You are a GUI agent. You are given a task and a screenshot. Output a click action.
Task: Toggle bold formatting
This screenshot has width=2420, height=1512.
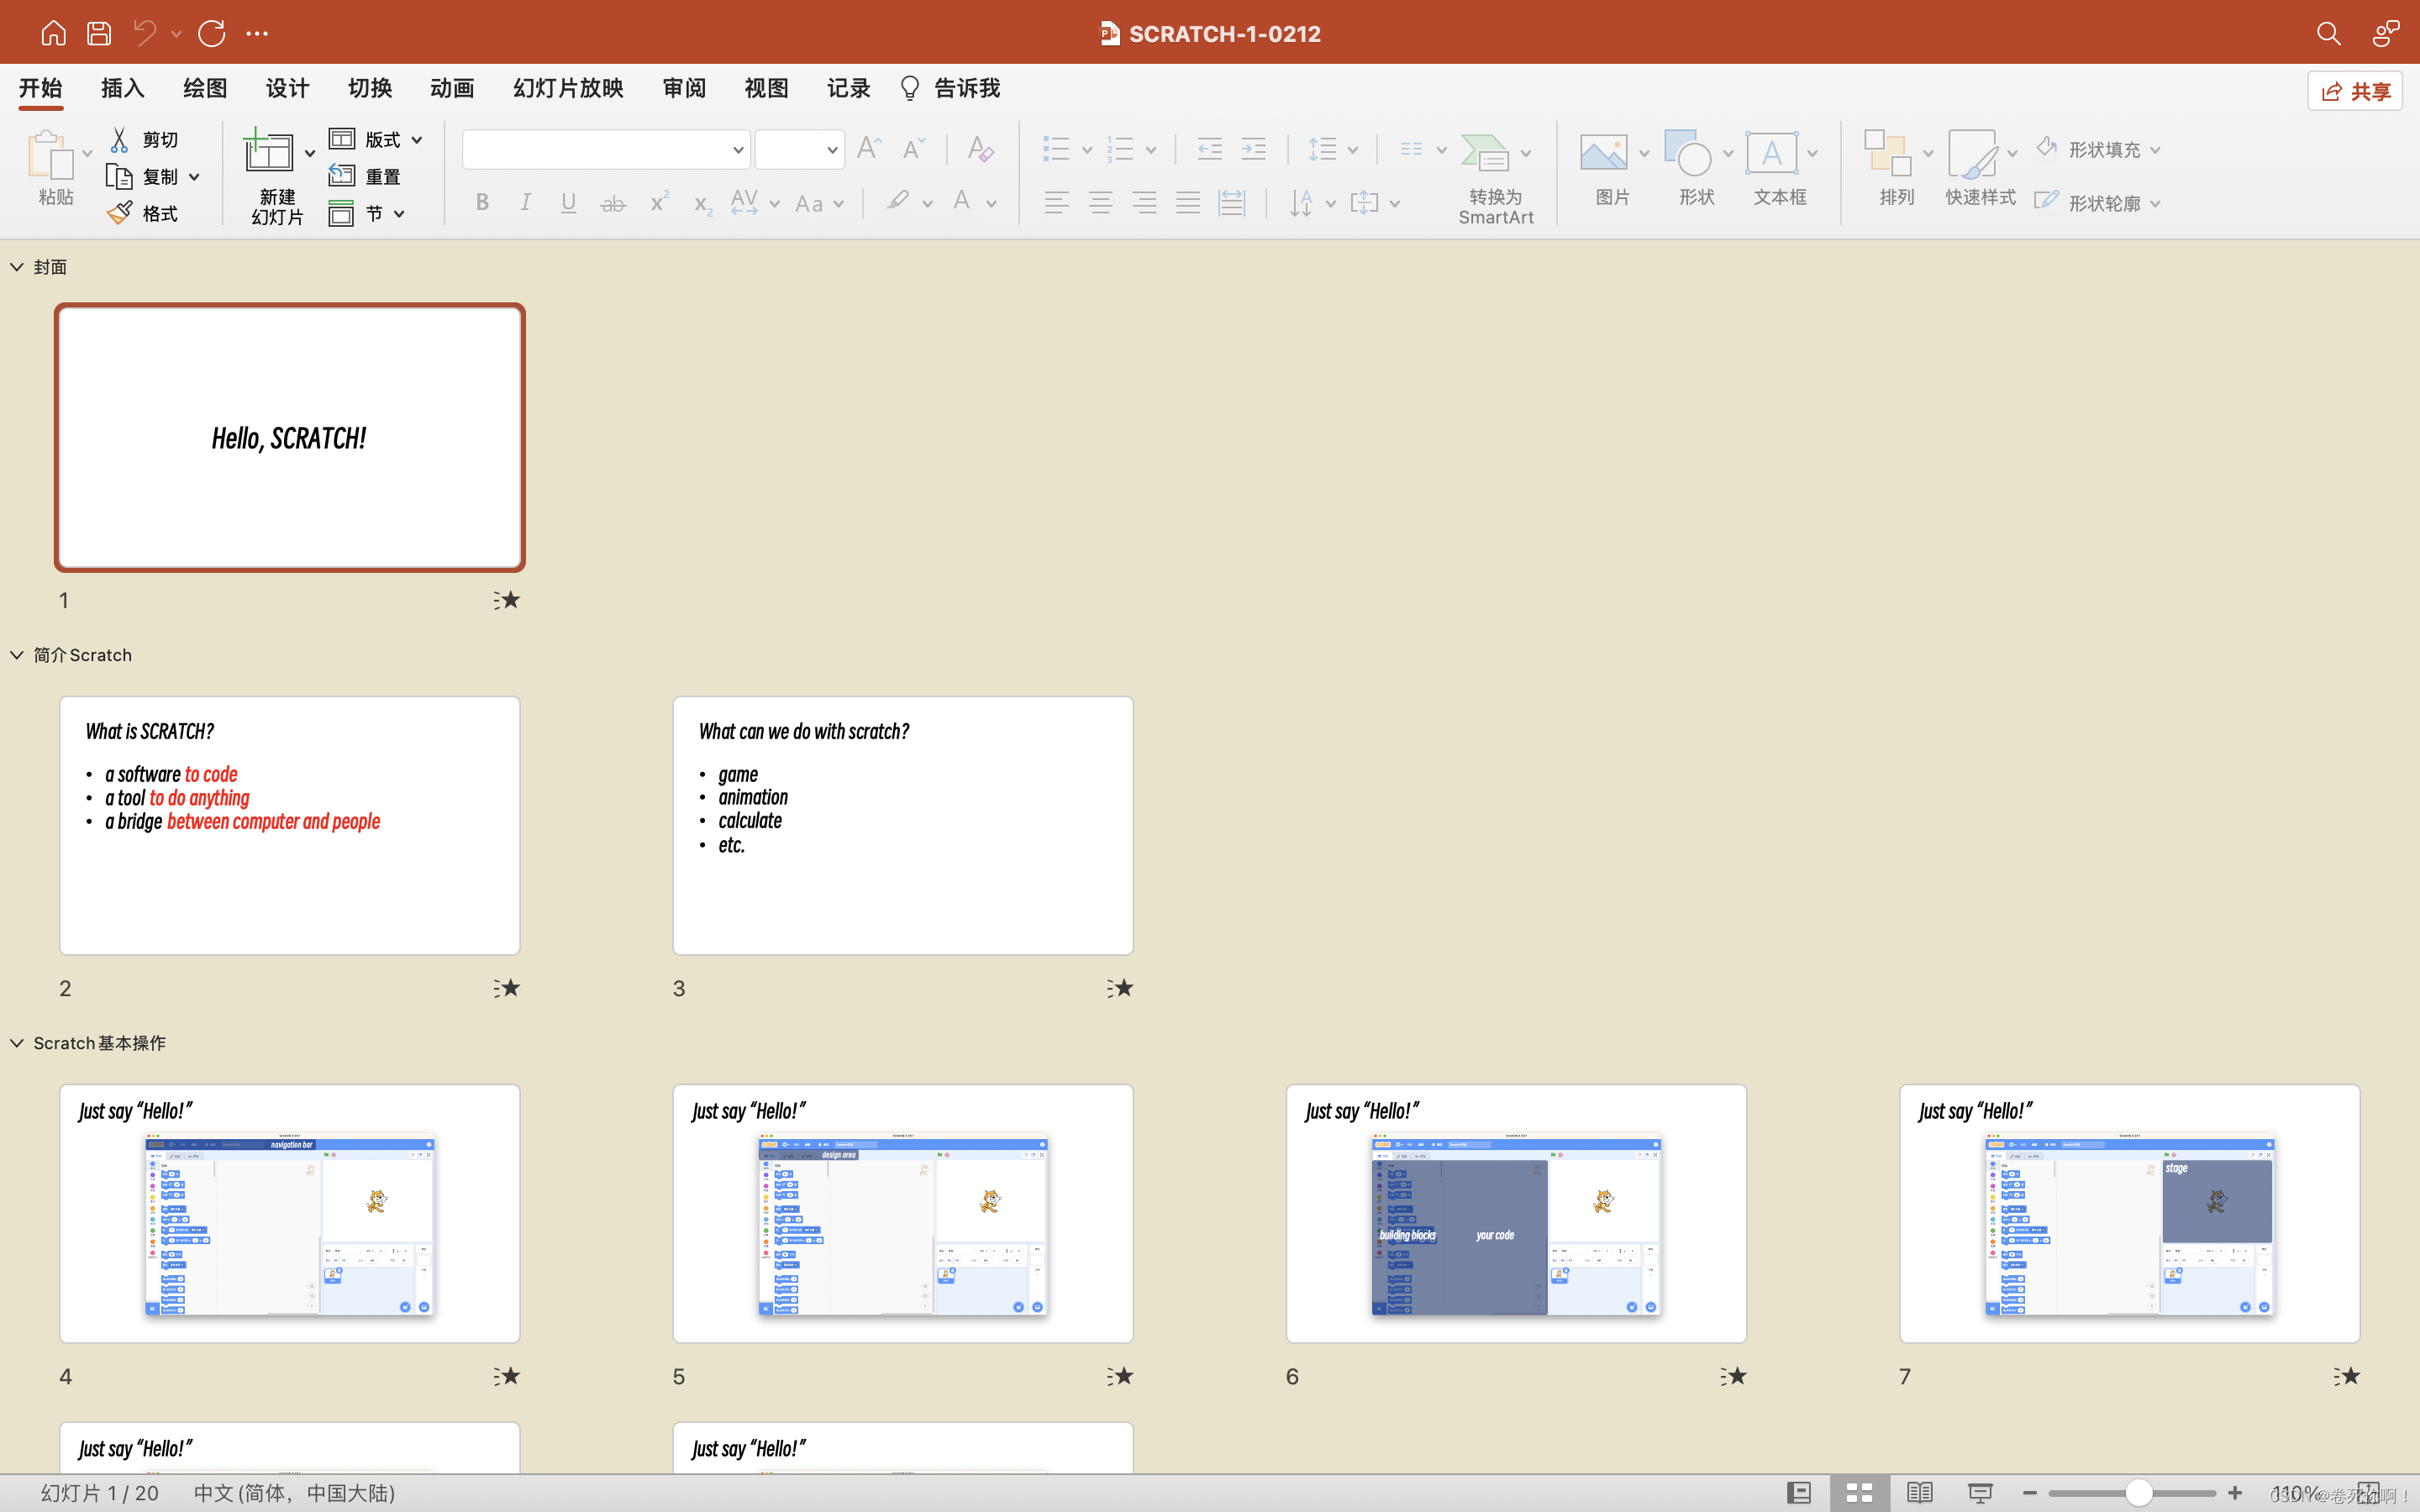click(x=482, y=203)
